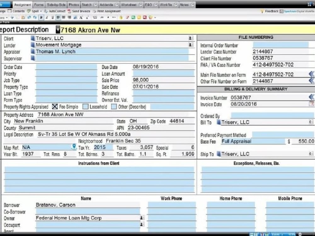Align text right in toolbar
The image size is (315, 236).
coord(69,17)
